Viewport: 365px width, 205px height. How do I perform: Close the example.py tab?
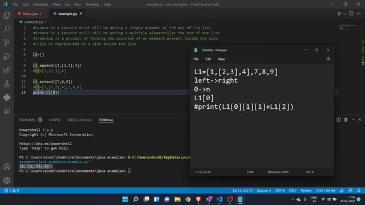click(x=81, y=14)
